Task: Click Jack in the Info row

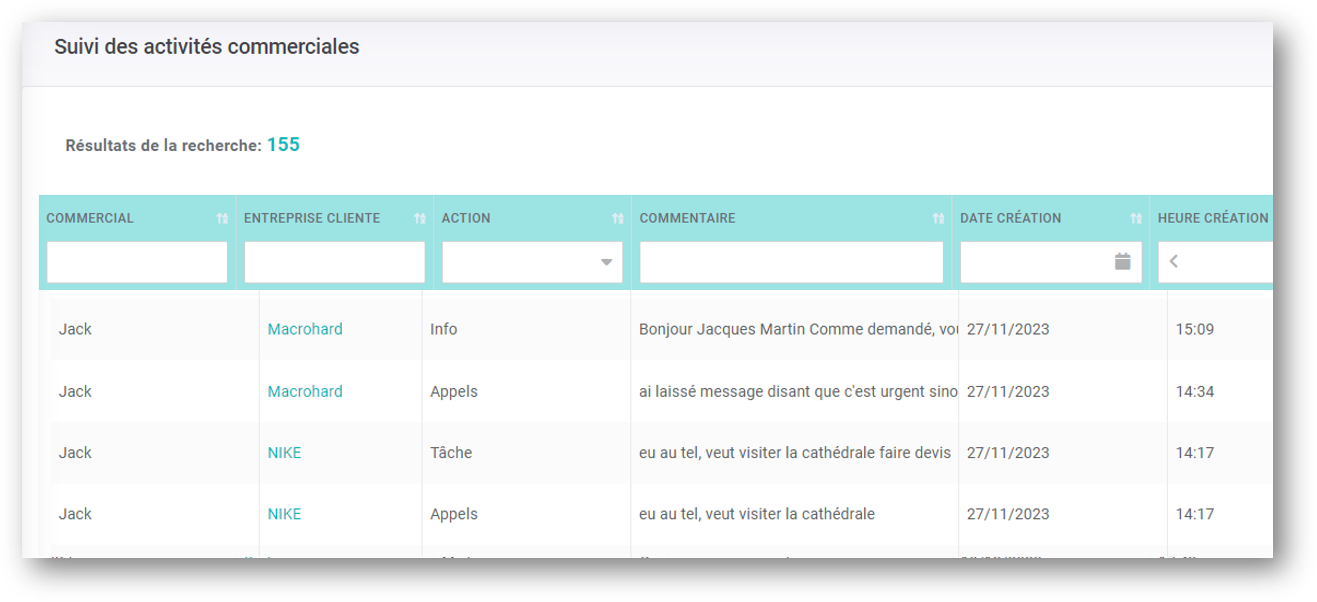Action: click(75, 329)
